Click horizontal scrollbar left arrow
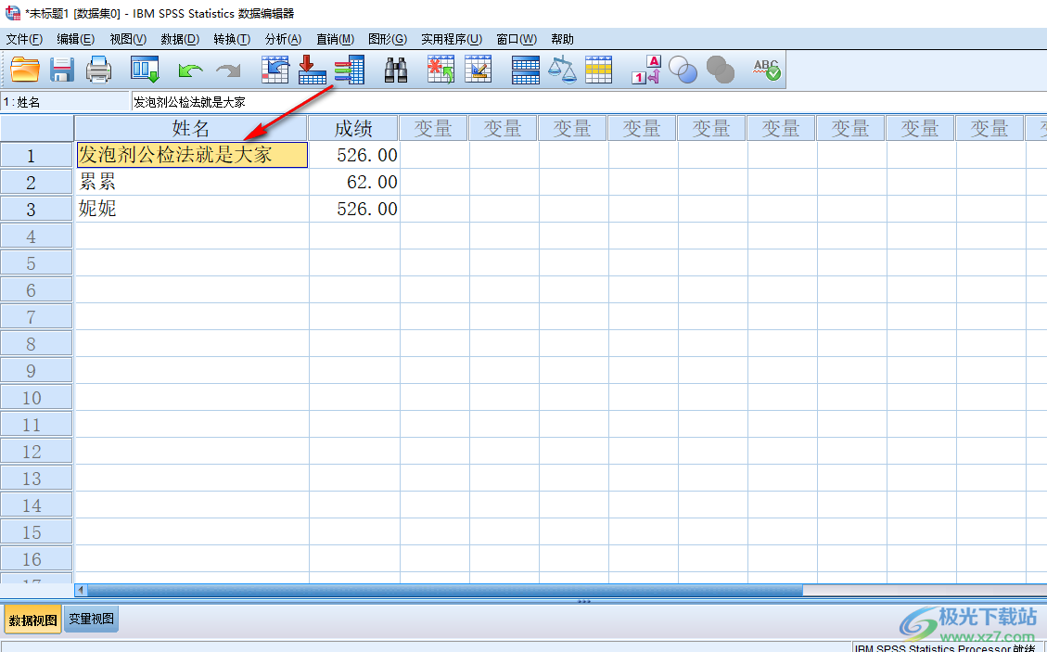Viewport: 1047px width, 652px height. click(81, 590)
